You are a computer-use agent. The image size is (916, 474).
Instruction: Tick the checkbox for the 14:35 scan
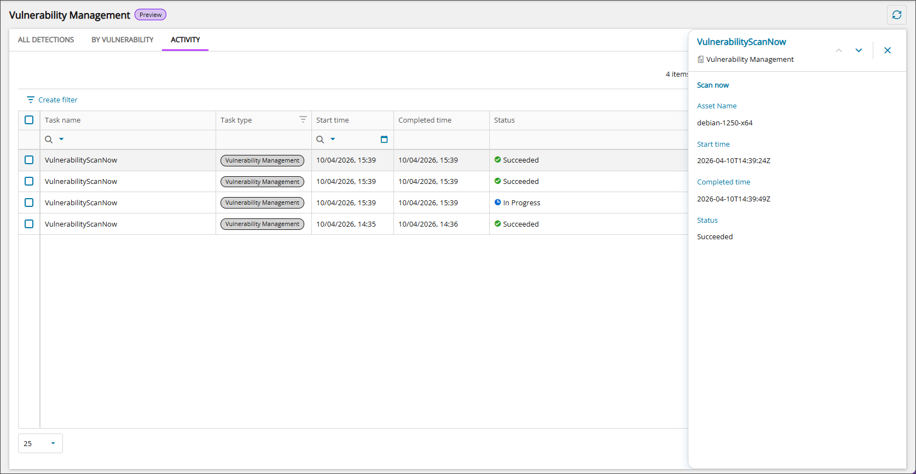point(29,224)
